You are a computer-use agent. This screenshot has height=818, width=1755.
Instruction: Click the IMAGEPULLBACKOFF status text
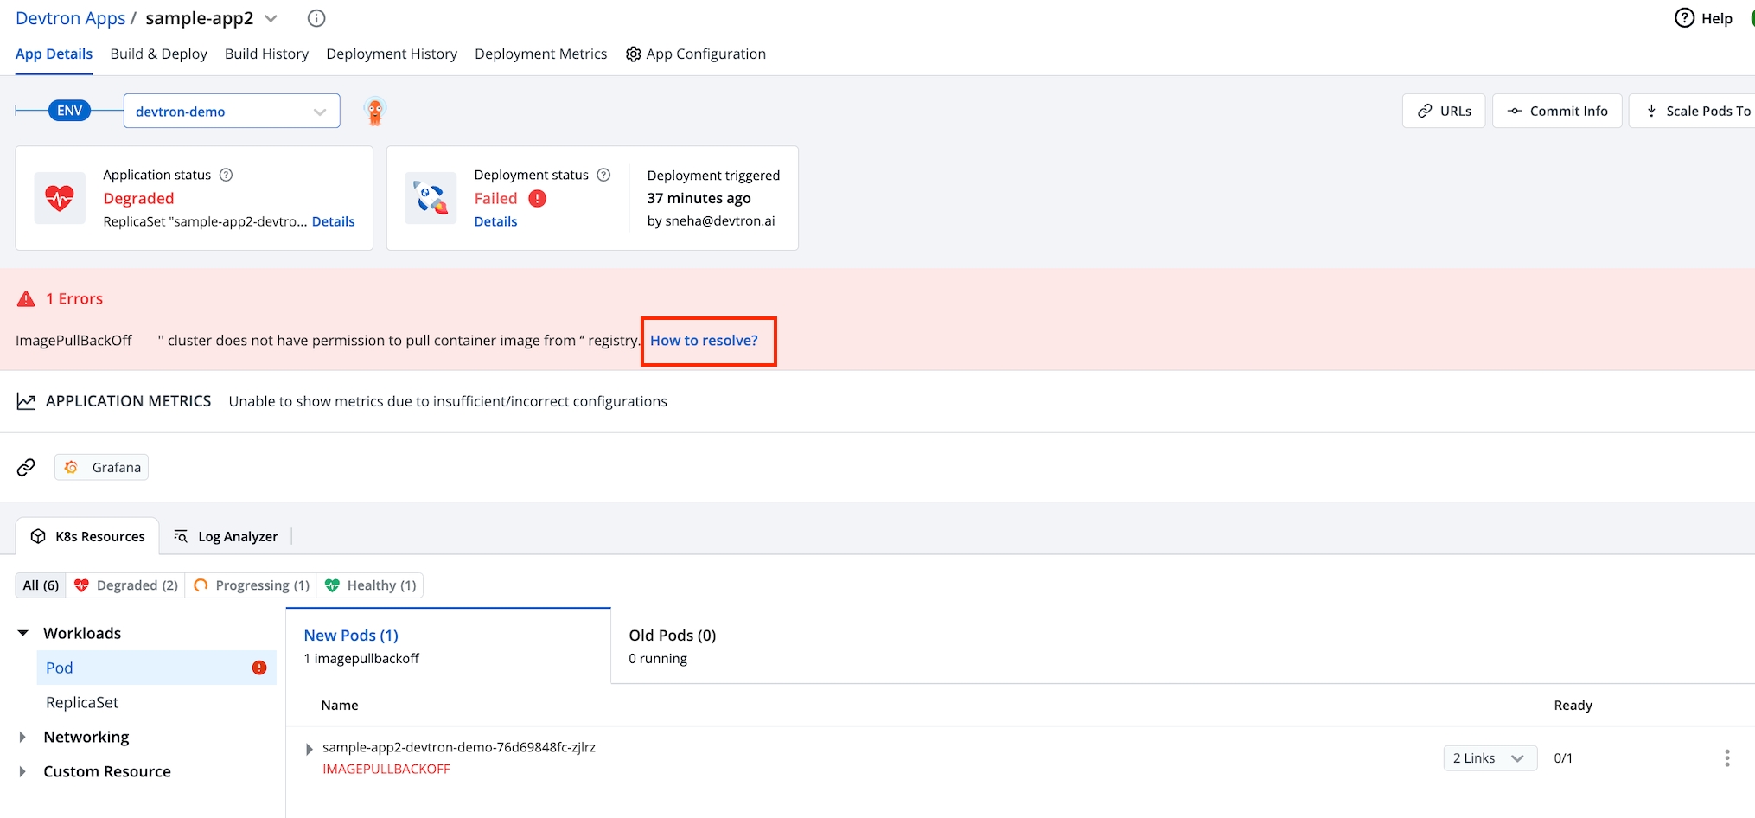(386, 769)
